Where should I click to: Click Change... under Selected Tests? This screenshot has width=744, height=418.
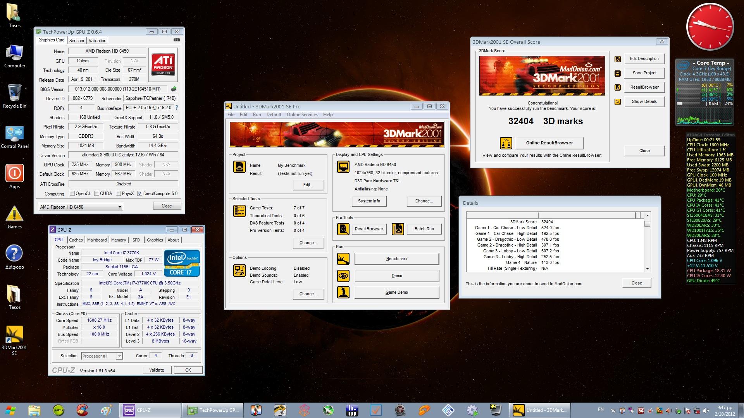point(308,243)
